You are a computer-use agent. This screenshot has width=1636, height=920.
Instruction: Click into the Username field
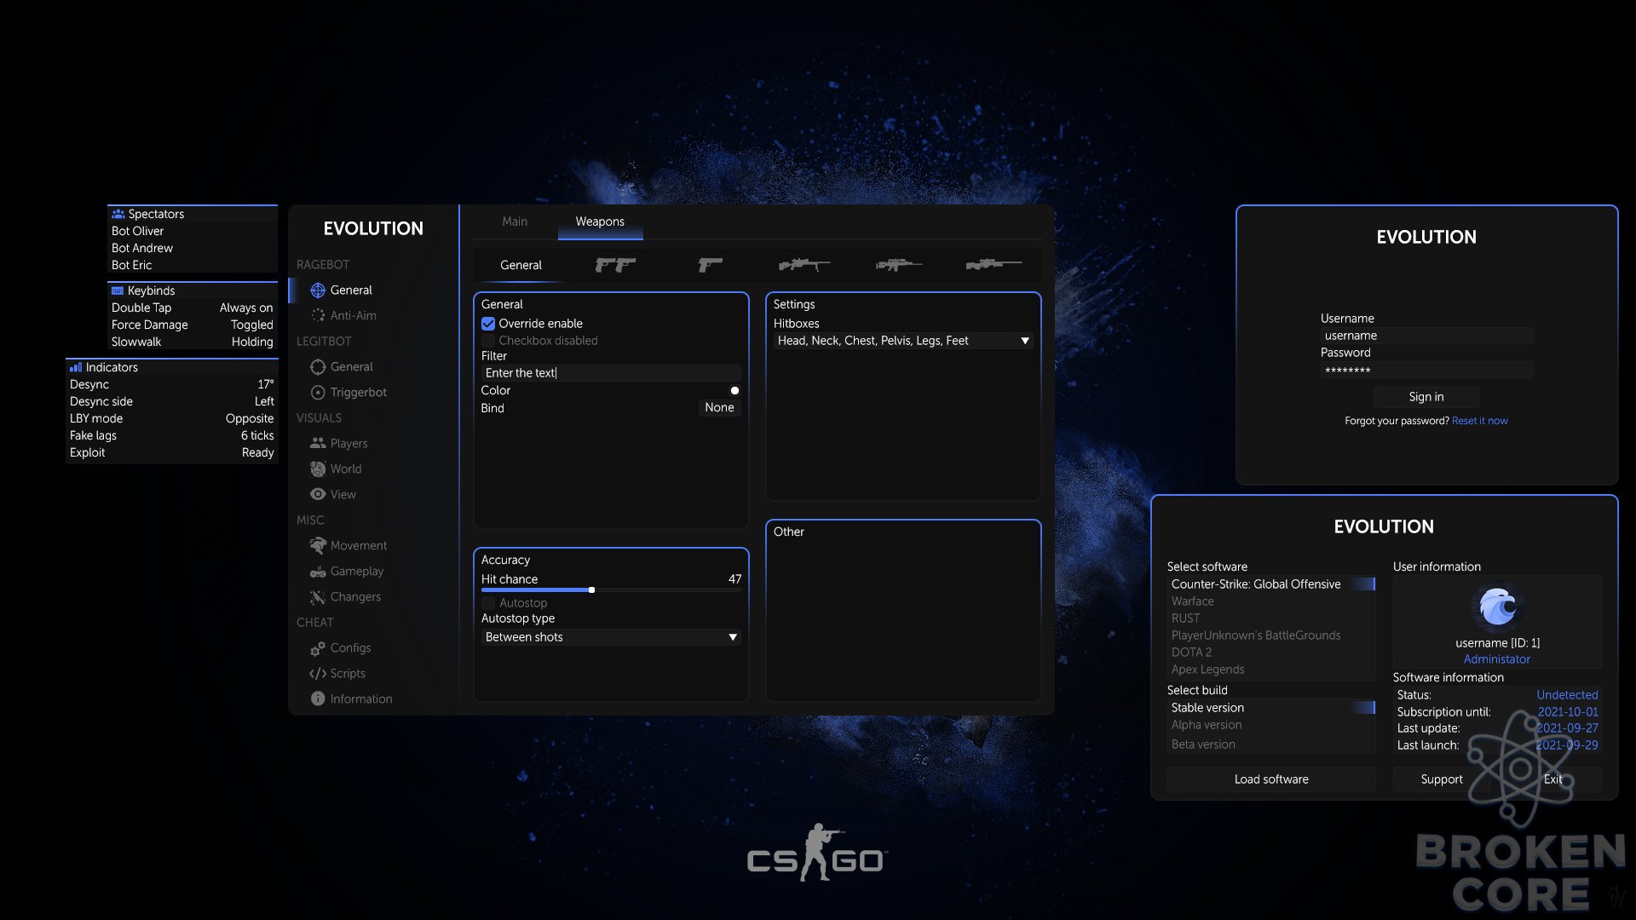1426,336
